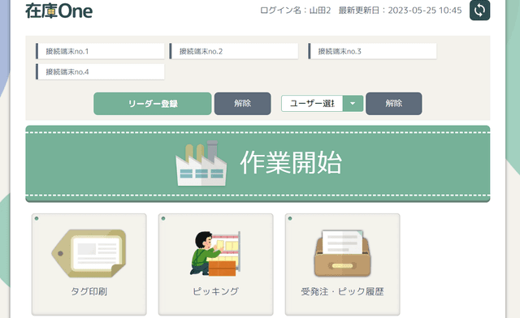Open the ユーザー選択 combo box

coord(322,104)
